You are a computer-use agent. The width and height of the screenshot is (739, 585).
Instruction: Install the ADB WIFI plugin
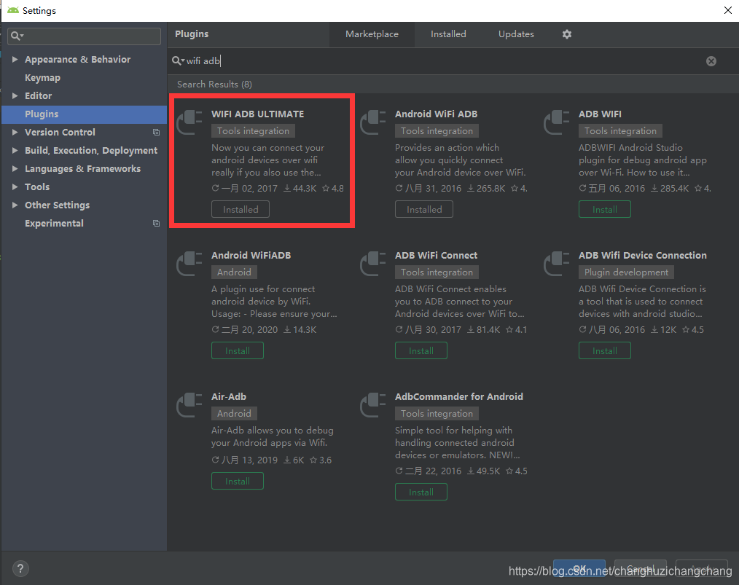[605, 209]
